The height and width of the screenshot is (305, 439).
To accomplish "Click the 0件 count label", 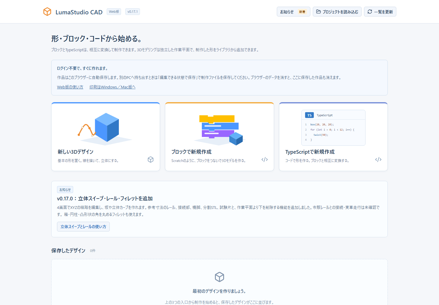I will (x=93, y=251).
